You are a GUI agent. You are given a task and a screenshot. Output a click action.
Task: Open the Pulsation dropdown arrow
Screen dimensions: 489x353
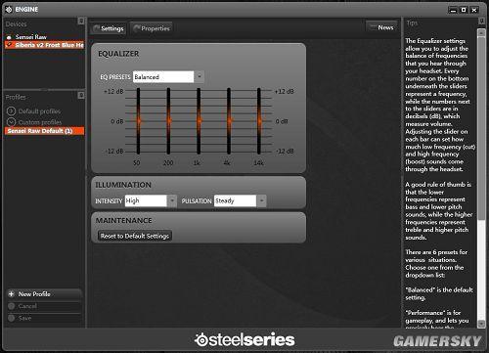(x=261, y=200)
